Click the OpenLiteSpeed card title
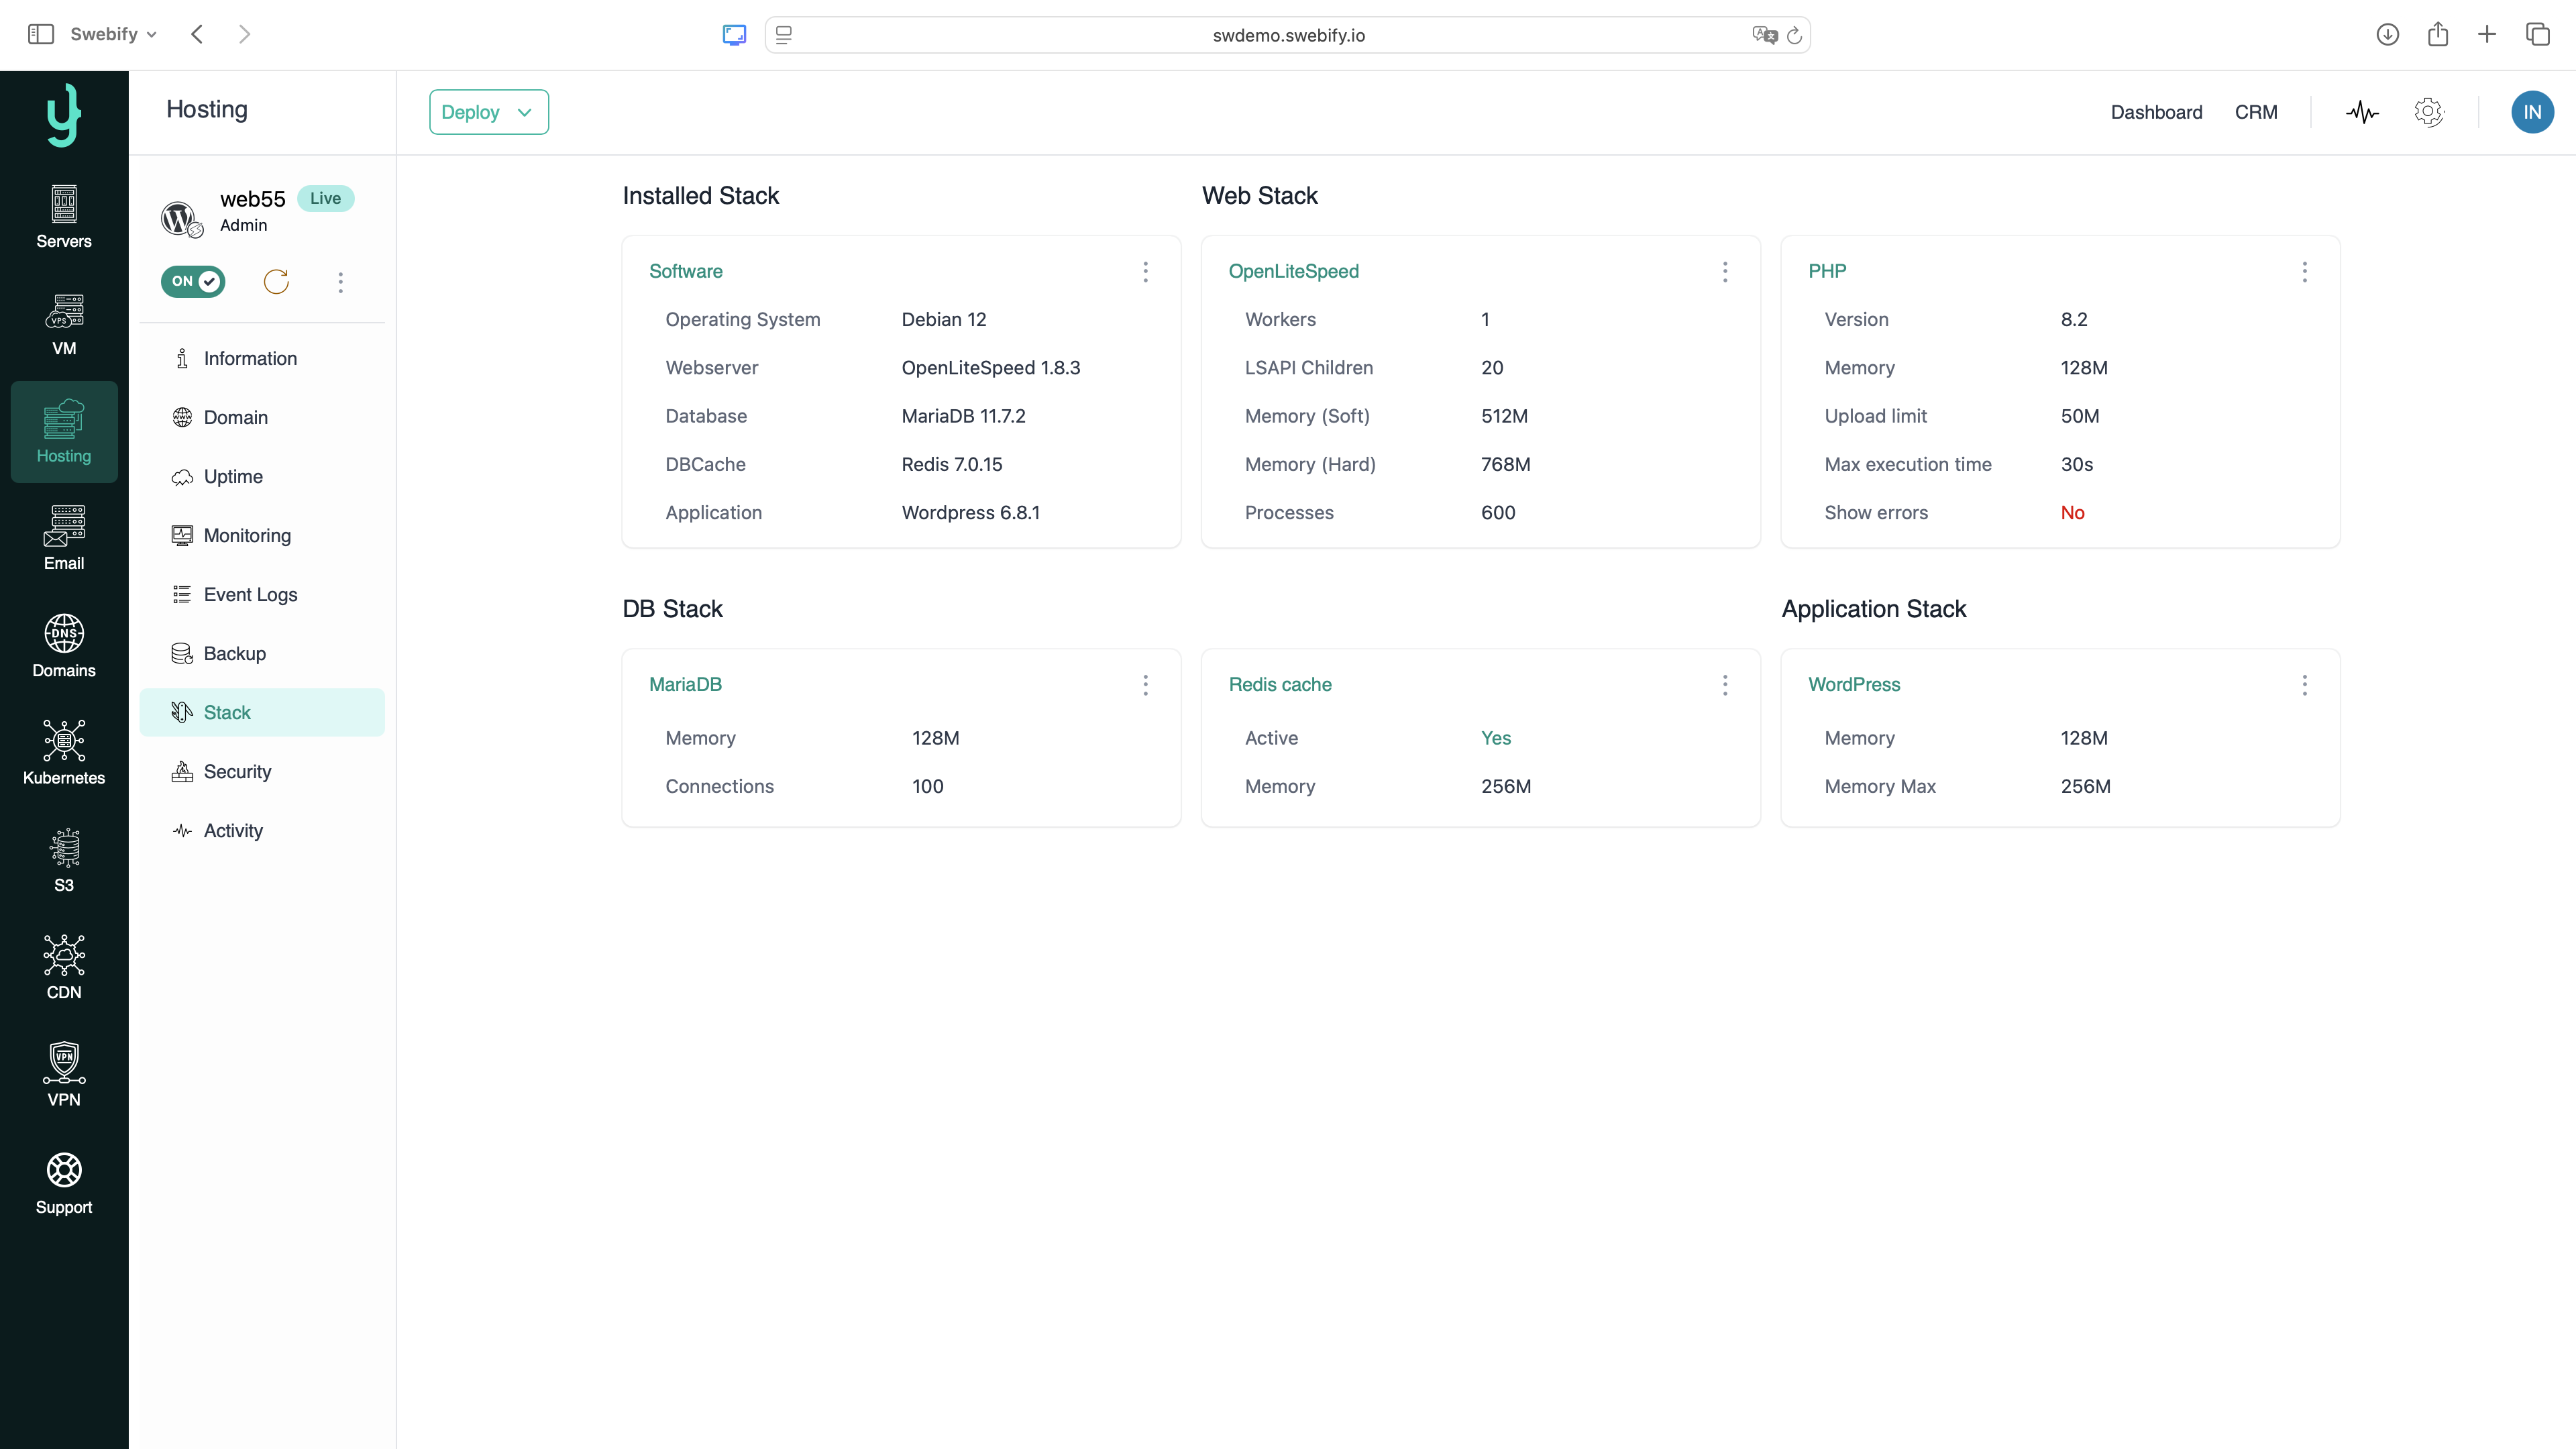 pyautogui.click(x=1293, y=271)
